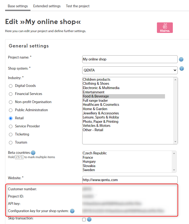
Task: Select Clothing & Shoes in category list
Action: point(96,84)
